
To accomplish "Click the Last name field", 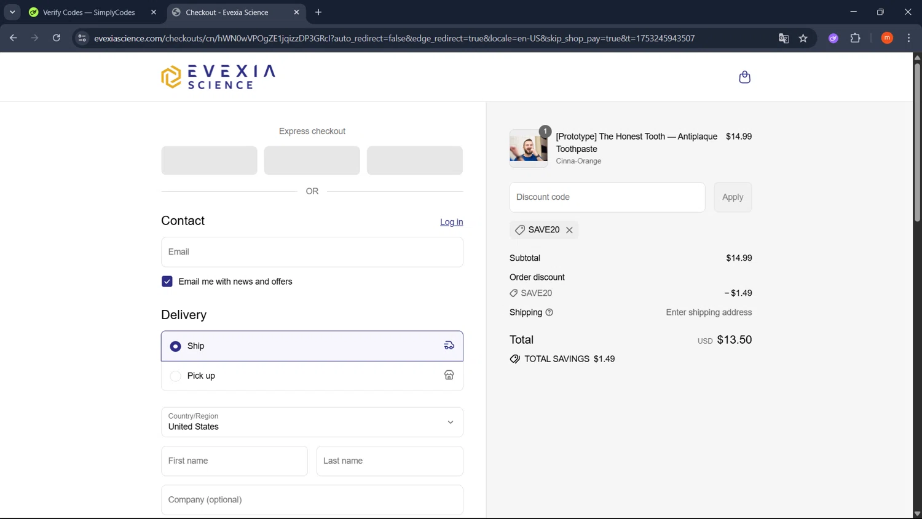I will click(390, 461).
